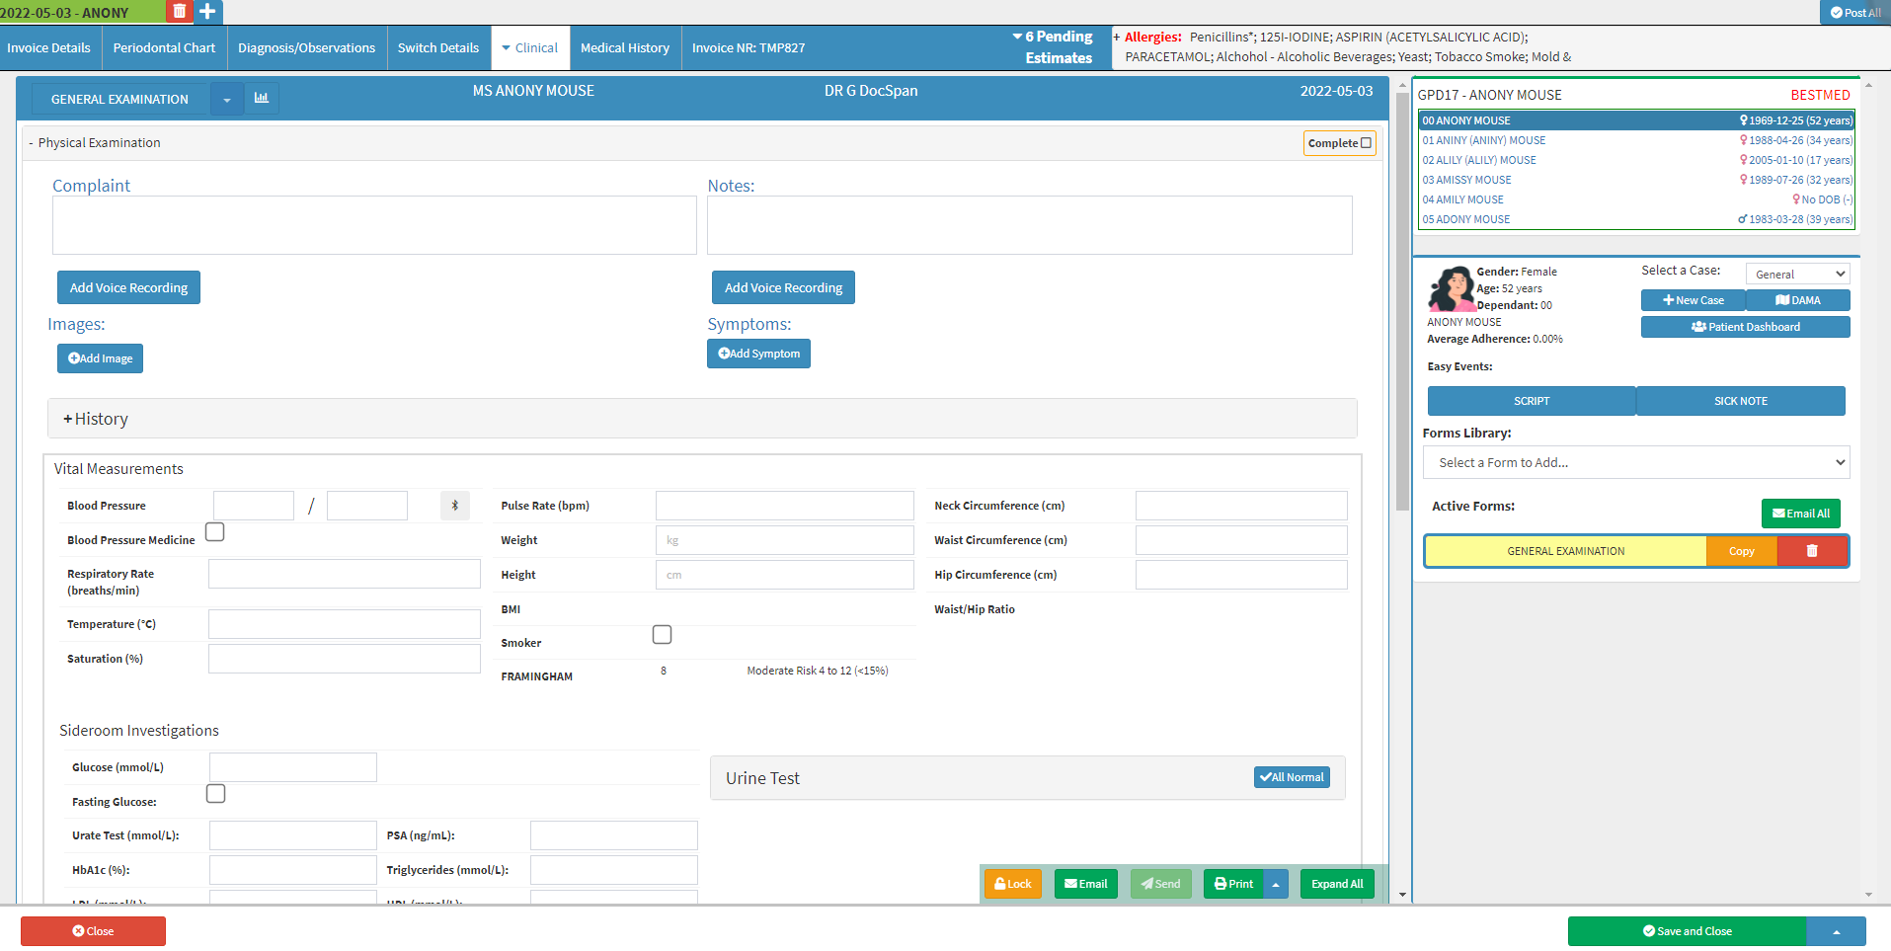Open the DAMA map button
Viewport: 1891px width, 951px height.
pyautogui.click(x=1797, y=300)
